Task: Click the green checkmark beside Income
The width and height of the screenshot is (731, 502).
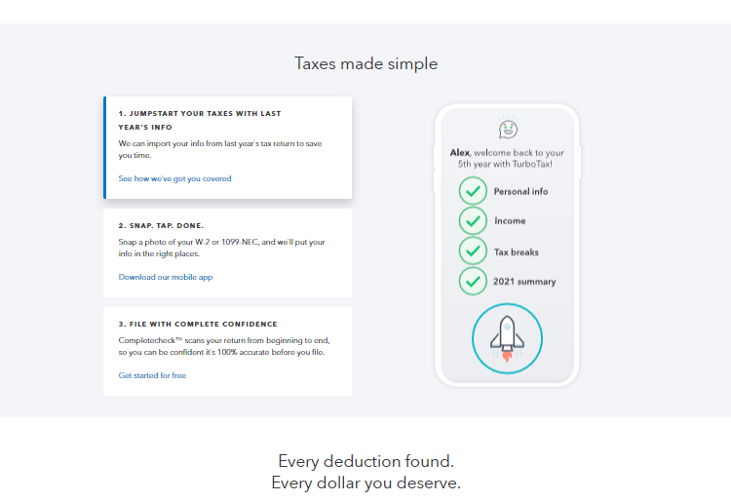Action: pyautogui.click(x=473, y=221)
